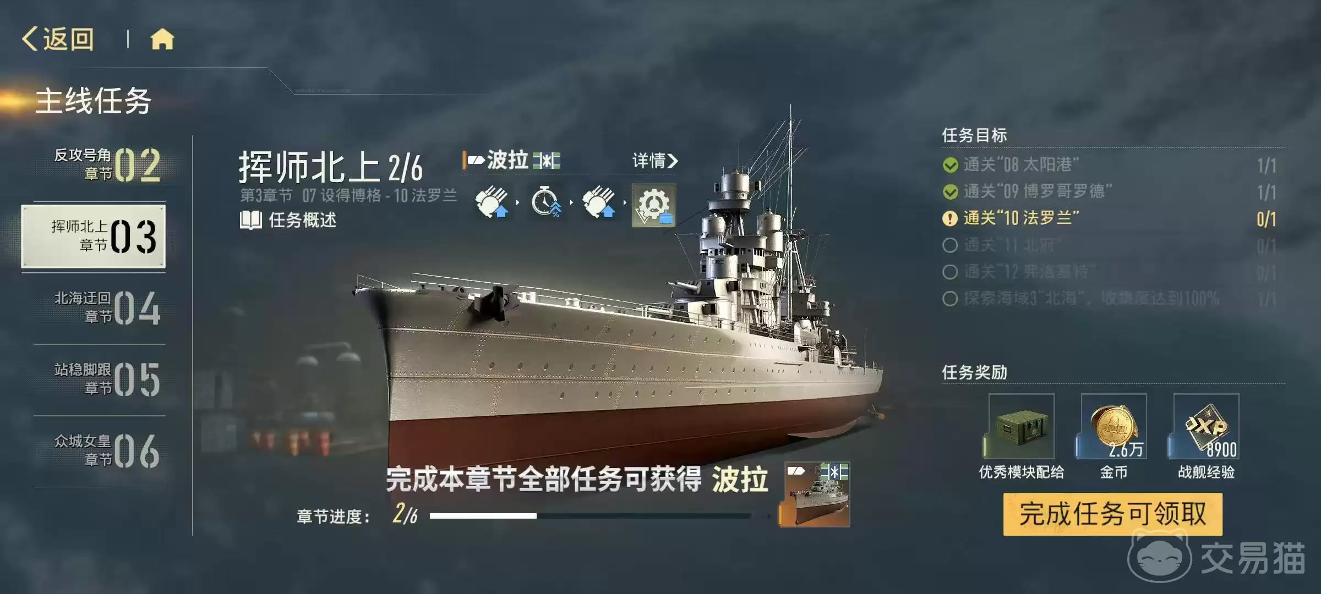Open the 优秀模块配给 crate reward

click(x=1021, y=426)
